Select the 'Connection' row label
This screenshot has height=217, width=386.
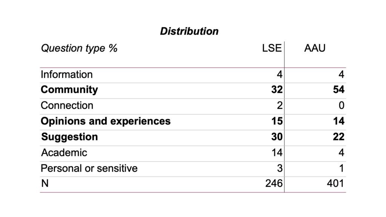[x=67, y=105]
